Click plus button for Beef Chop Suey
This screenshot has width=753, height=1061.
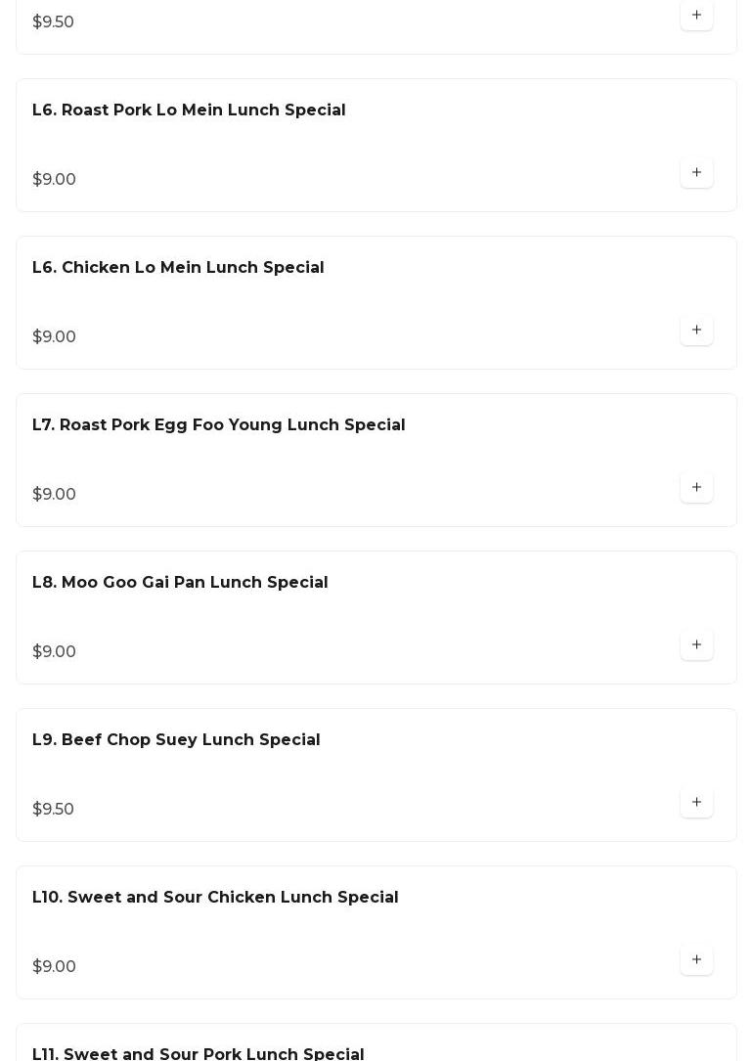(x=696, y=803)
